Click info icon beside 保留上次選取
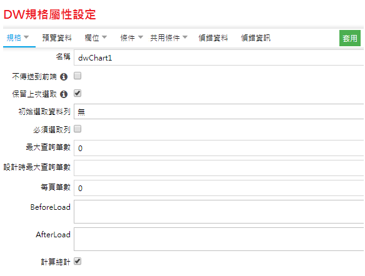 pyautogui.click(x=64, y=94)
